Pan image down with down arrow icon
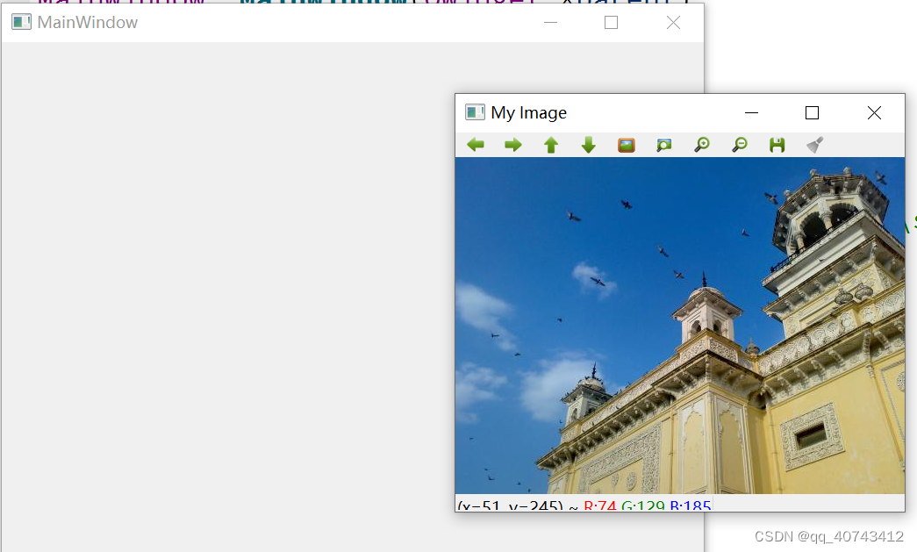This screenshot has width=917, height=552. (588, 145)
